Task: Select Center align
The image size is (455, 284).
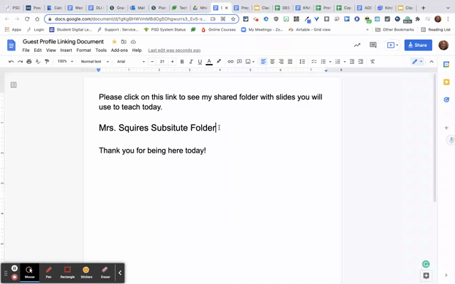Action: pyautogui.click(x=272, y=62)
